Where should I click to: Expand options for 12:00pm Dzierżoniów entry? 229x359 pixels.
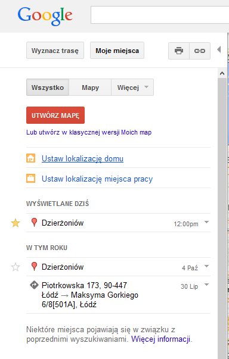tap(206, 222)
